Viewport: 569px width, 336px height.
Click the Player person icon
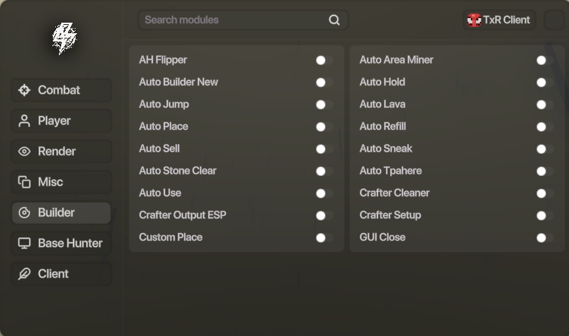(x=24, y=121)
